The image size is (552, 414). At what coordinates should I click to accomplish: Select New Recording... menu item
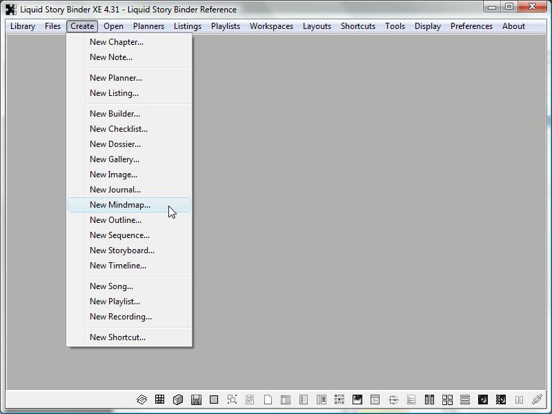pos(121,317)
